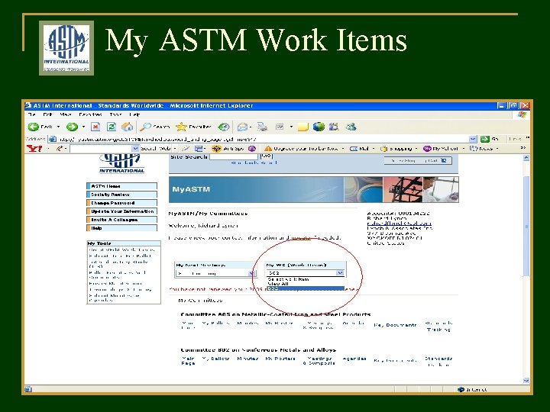Click the IE Back arrow button
The width and height of the screenshot is (550, 412).
click(x=34, y=127)
